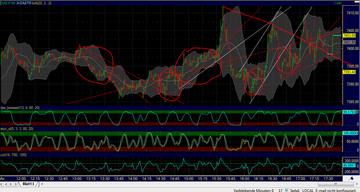360x192 pixels.
Task: Go to the last sheet via navigation arrow
Action: (x=16, y=184)
